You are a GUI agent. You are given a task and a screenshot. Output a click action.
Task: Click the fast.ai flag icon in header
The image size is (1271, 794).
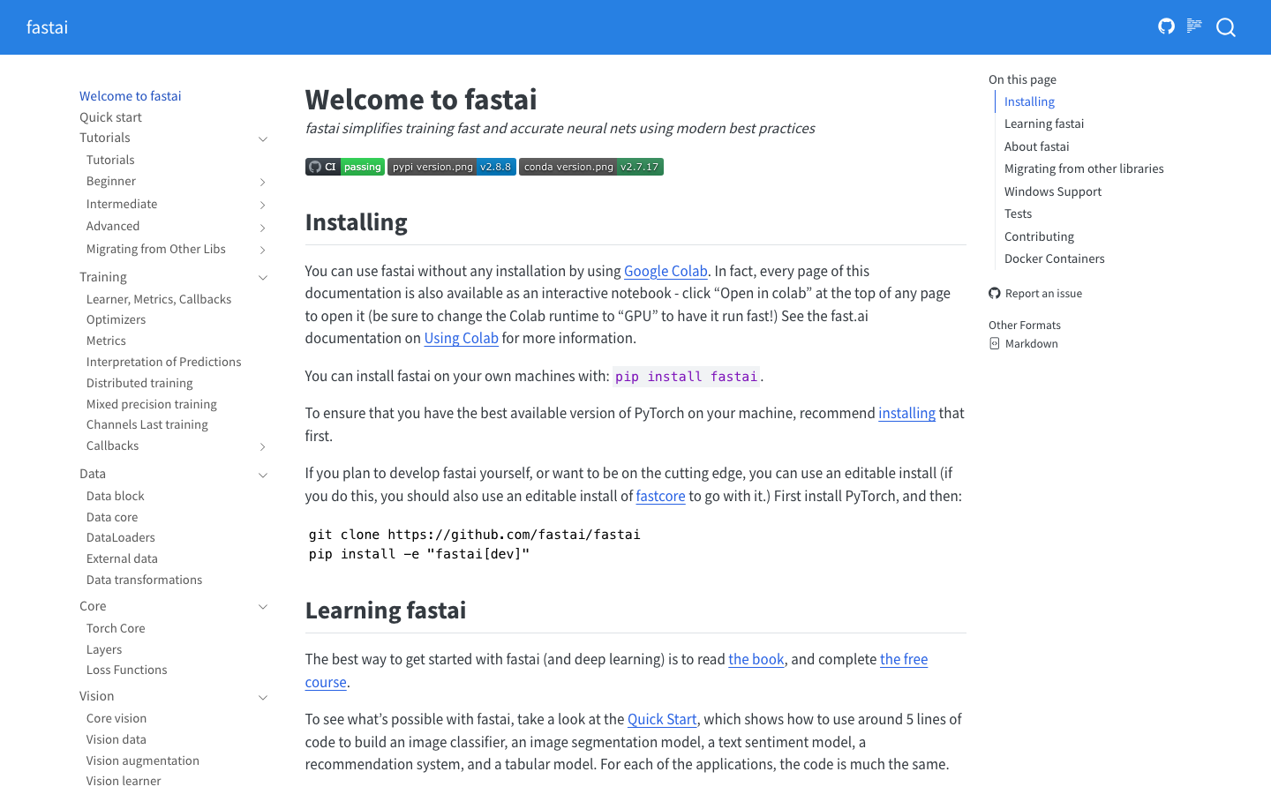pyautogui.click(x=1194, y=26)
